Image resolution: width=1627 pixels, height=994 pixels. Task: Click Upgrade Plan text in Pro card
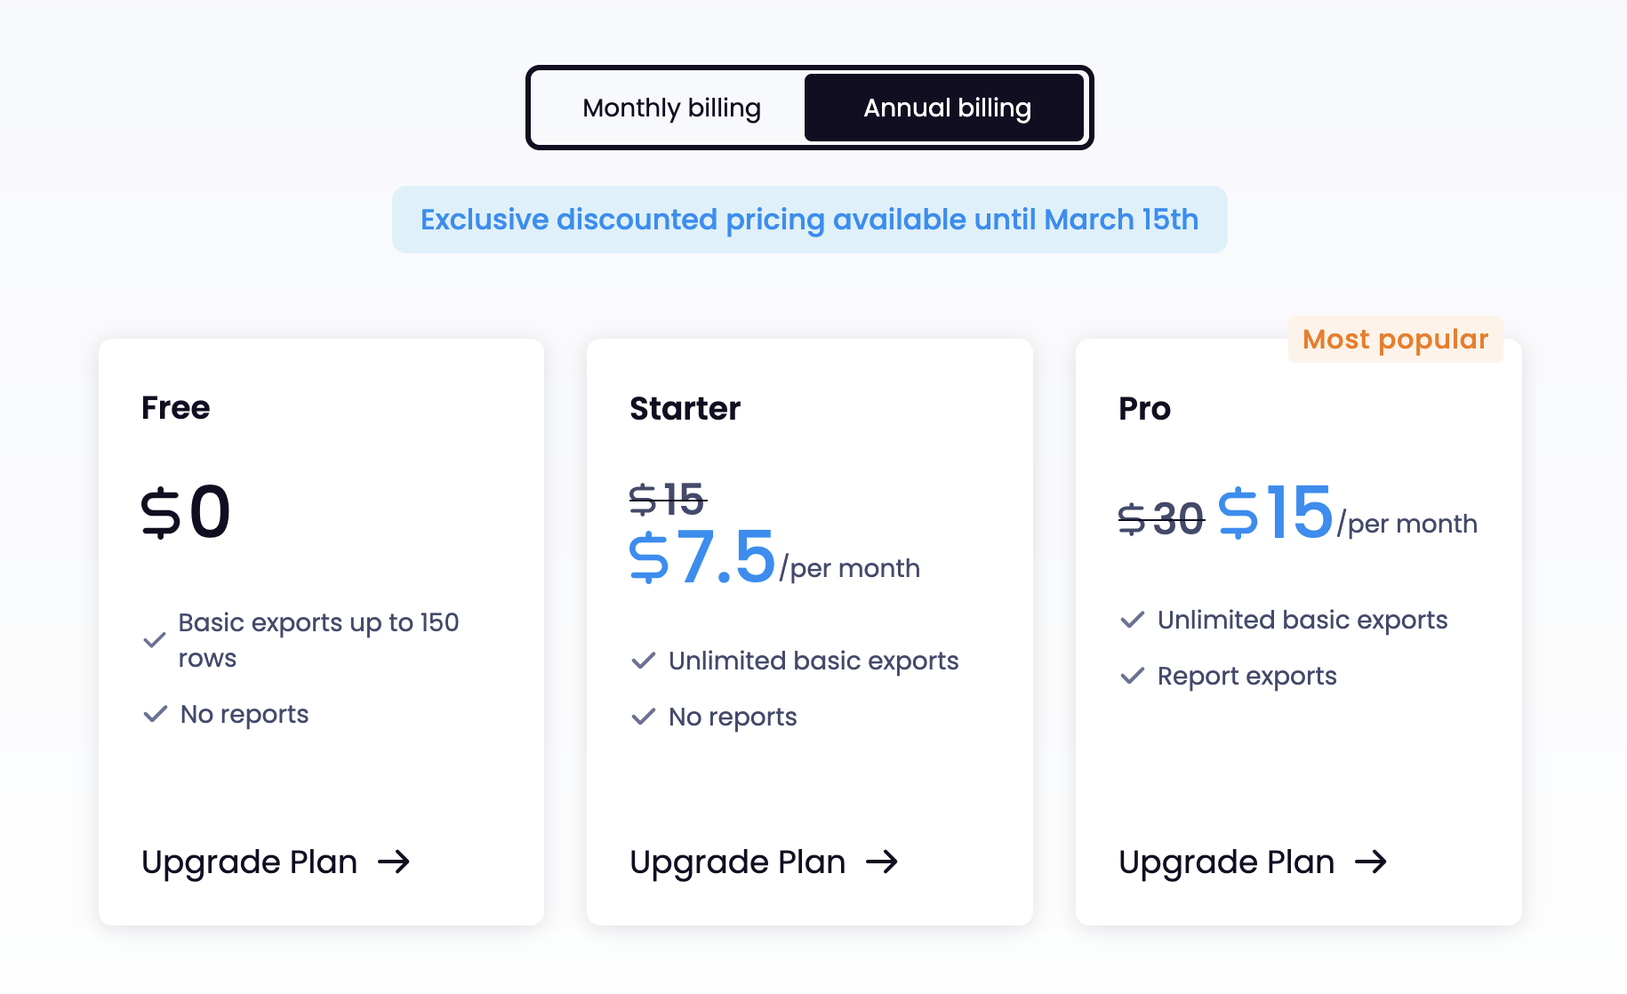pos(1227,862)
